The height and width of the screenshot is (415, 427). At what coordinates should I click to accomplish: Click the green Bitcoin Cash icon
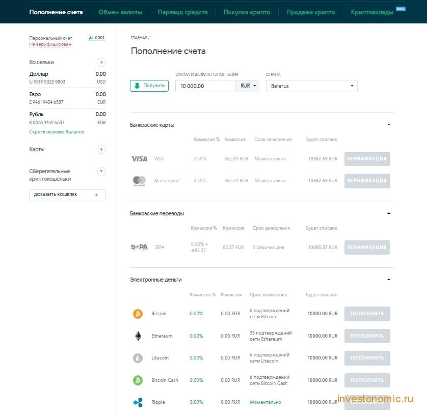138,380
